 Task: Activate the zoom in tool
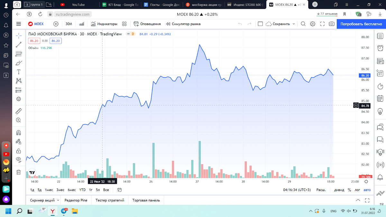[x=19, y=120]
